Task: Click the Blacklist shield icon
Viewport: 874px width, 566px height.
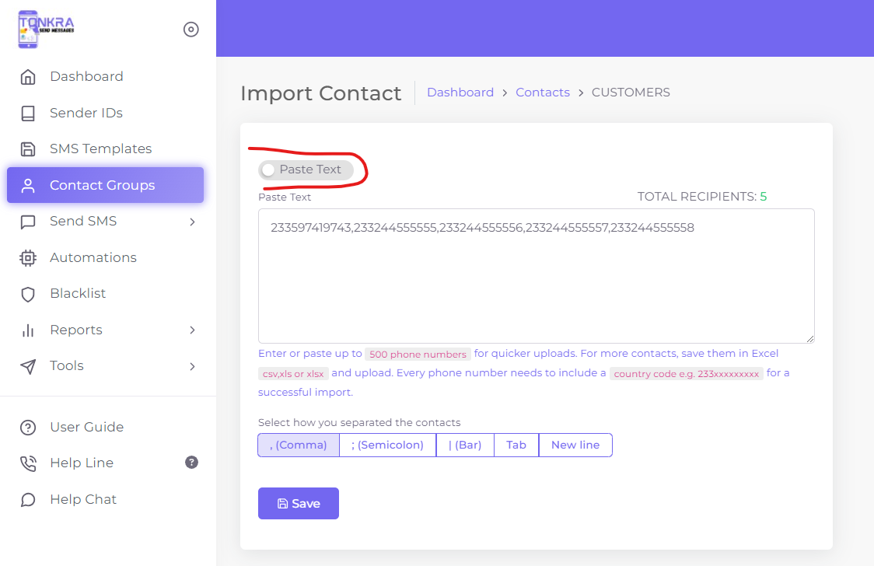Action: 28,294
